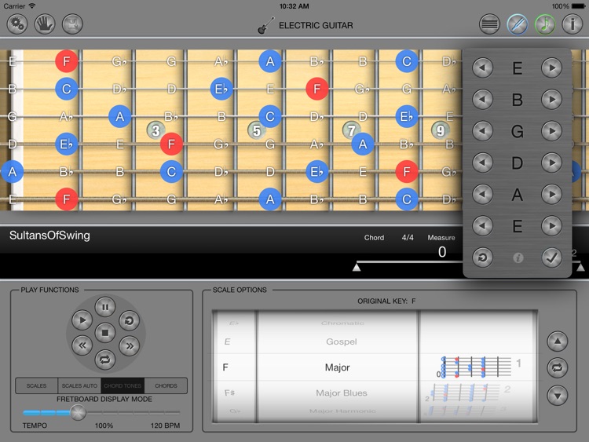
Task: Choose key F# in the key picker
Action: coord(229,393)
